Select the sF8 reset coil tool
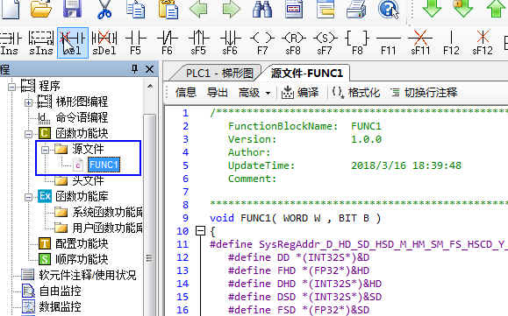This screenshot has height=316, width=508. 293,42
